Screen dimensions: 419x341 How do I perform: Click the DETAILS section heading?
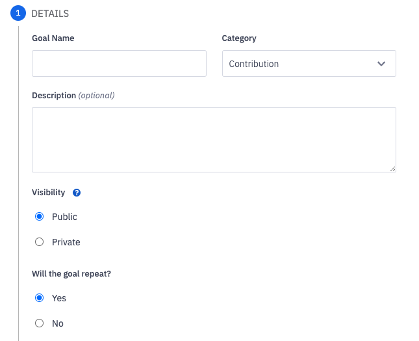[50, 14]
